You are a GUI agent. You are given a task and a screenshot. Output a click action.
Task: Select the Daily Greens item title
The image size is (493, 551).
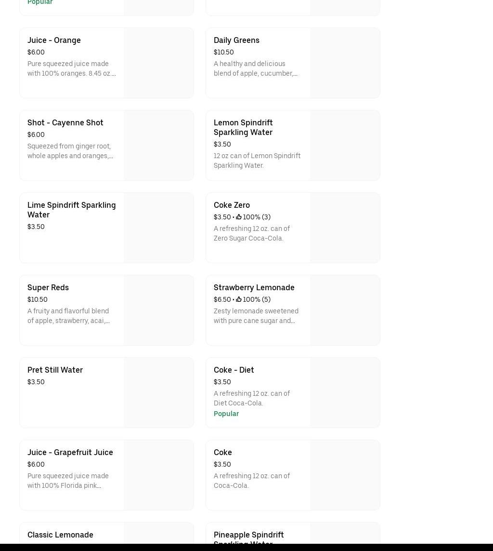(x=236, y=40)
